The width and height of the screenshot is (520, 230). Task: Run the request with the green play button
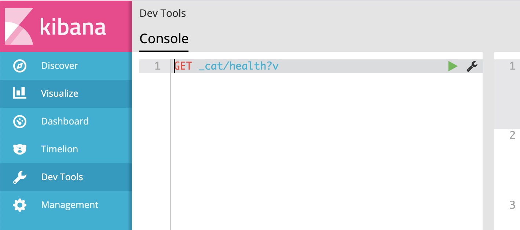point(453,66)
